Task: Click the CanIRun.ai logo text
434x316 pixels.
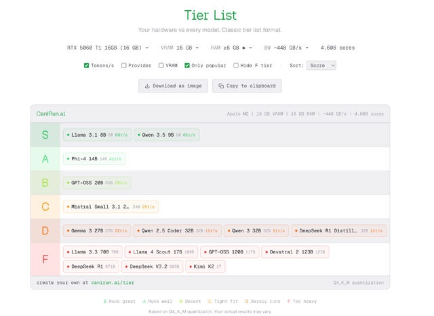Action: point(51,114)
